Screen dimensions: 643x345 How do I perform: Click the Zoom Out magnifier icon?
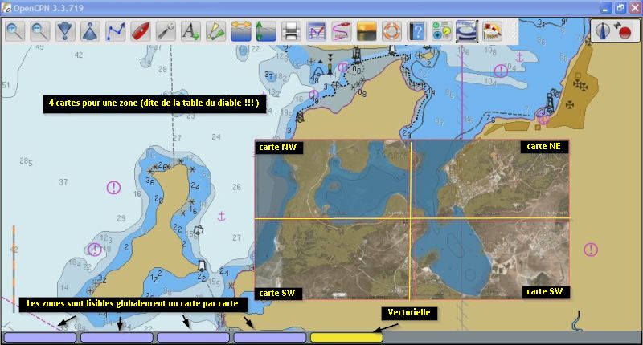click(x=40, y=31)
